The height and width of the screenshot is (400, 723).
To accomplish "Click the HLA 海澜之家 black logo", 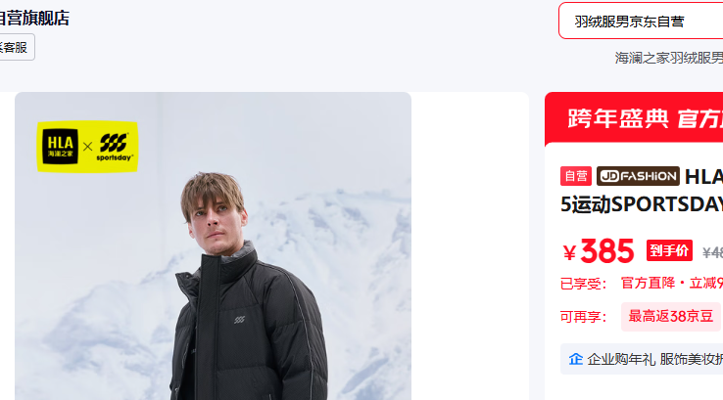I will [x=61, y=147].
